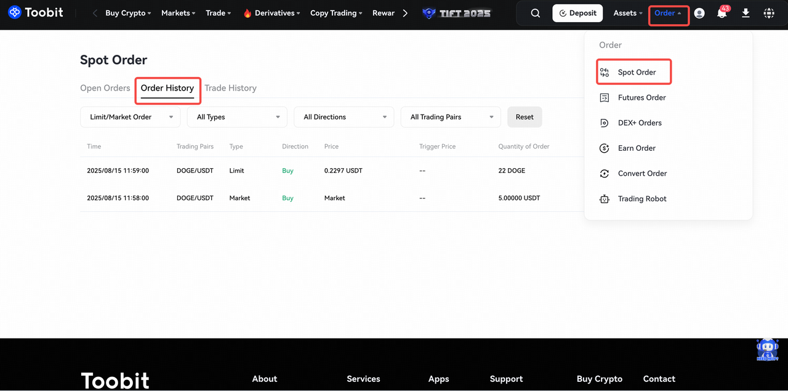The image size is (788, 391).
Task: Click the time 2025/08/15 11:58:00
Action: (x=118, y=198)
